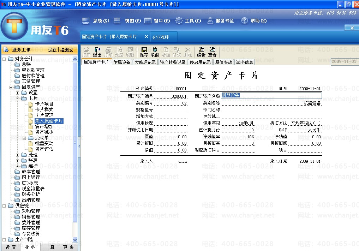This screenshot has height=251, width=359.
Task: Open the 帮助(H) menu
Action: (x=254, y=21)
